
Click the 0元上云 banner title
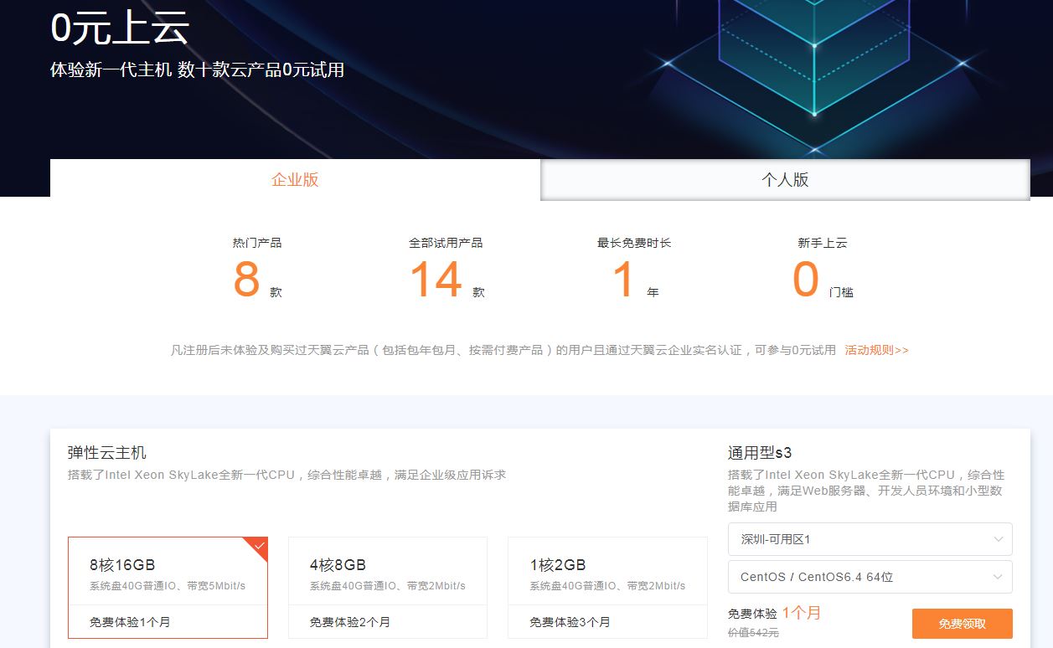pos(120,28)
